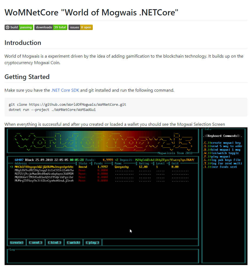Click the Travis build status icon
The height and width of the screenshot is (268, 251).
pyautogui.click(x=7, y=27)
